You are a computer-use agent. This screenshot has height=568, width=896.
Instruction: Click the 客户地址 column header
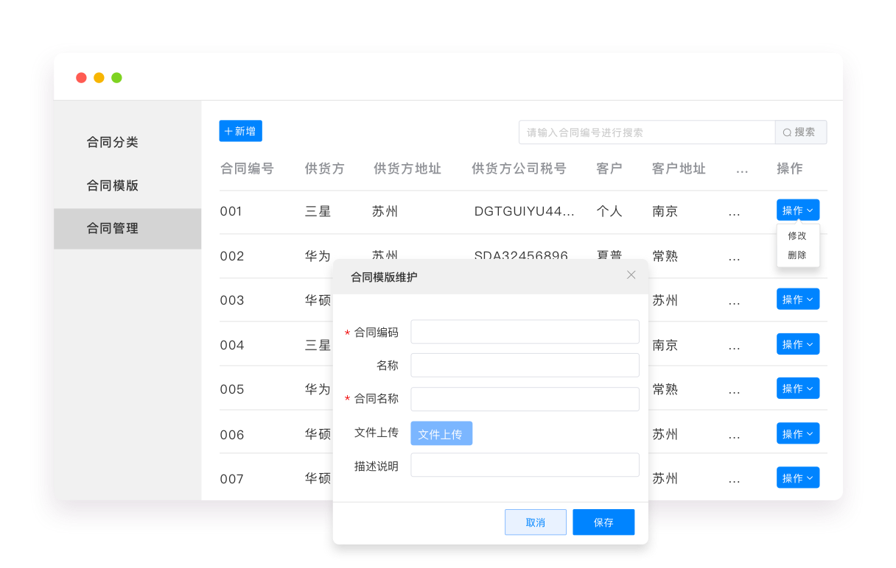(x=679, y=168)
